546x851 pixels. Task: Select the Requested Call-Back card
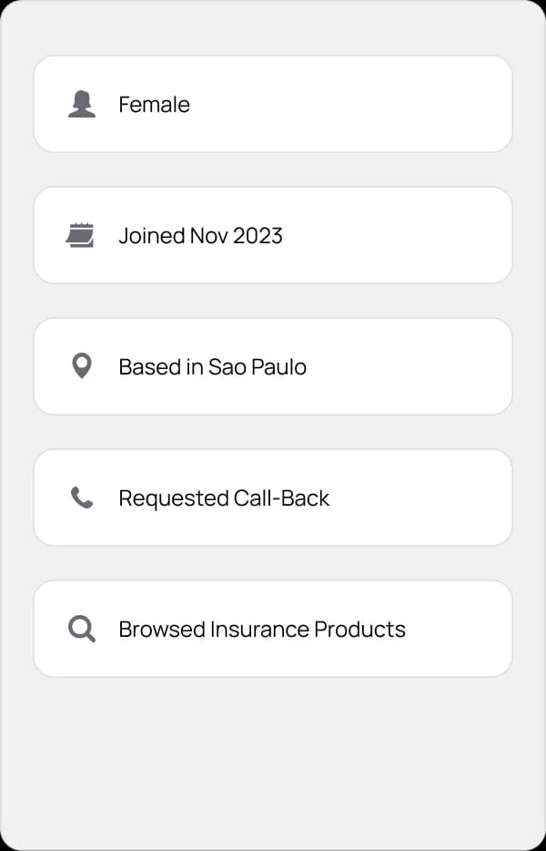click(273, 497)
